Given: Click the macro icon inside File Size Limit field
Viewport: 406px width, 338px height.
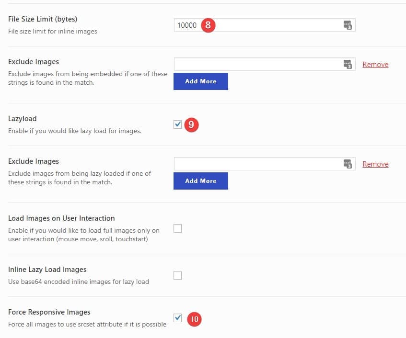Looking at the screenshot, I should click(348, 25).
